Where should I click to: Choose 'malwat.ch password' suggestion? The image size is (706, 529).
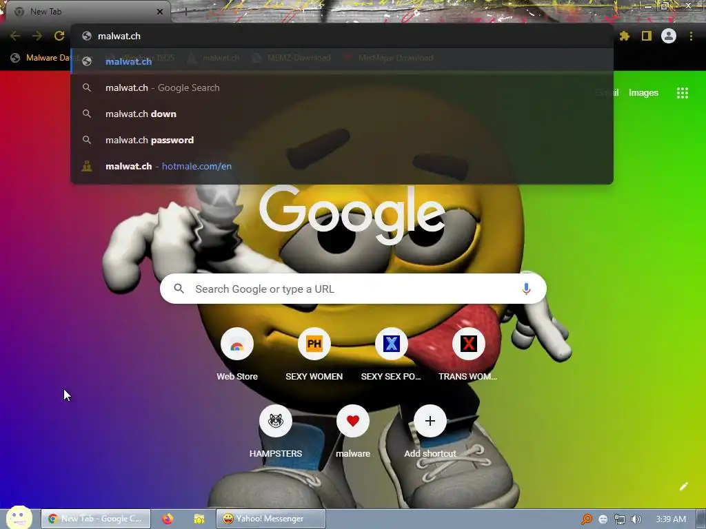coord(342,140)
